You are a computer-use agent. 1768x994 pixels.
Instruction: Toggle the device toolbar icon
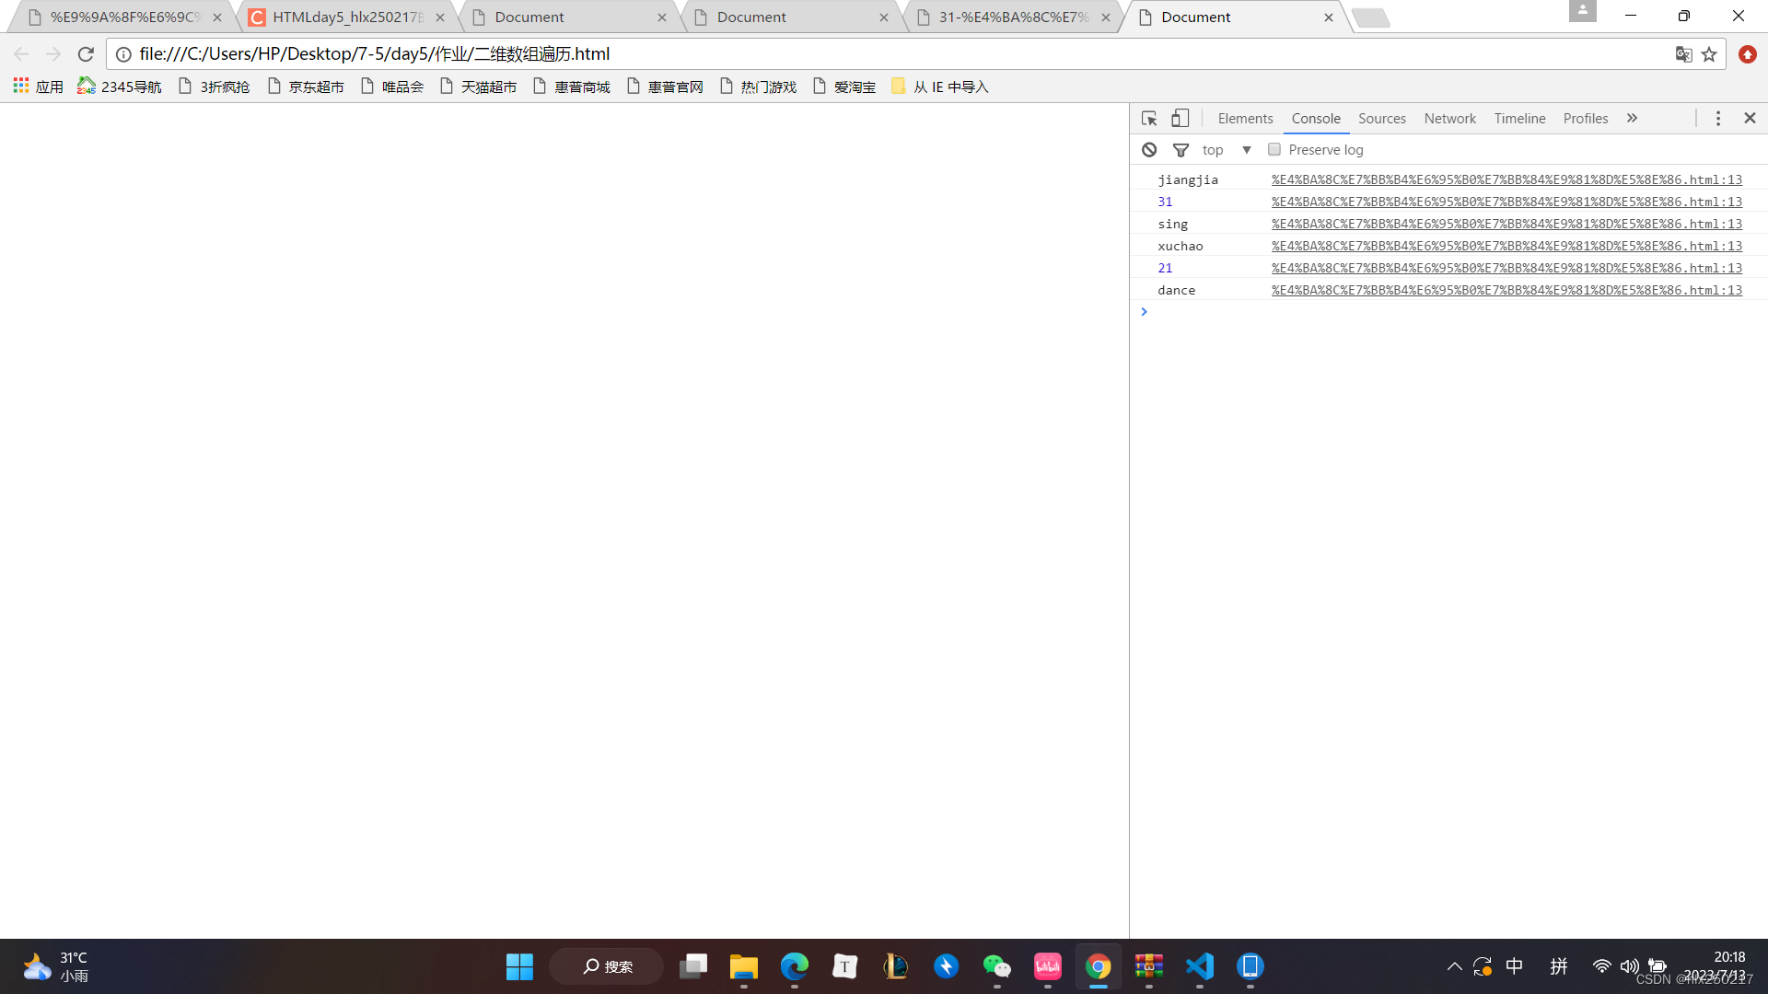coord(1180,119)
